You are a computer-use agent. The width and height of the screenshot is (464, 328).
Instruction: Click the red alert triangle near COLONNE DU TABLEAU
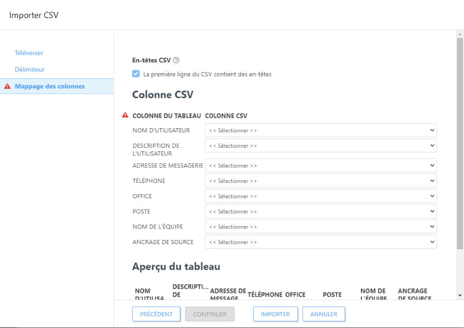click(124, 115)
